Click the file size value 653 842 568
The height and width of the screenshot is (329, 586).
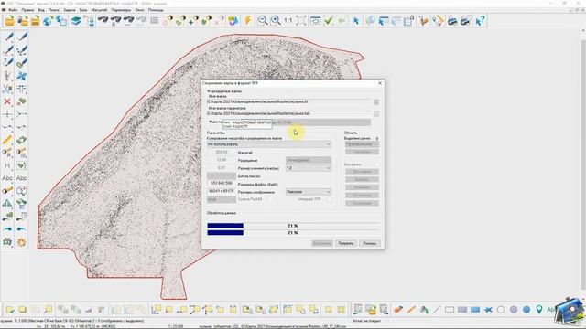(222, 183)
